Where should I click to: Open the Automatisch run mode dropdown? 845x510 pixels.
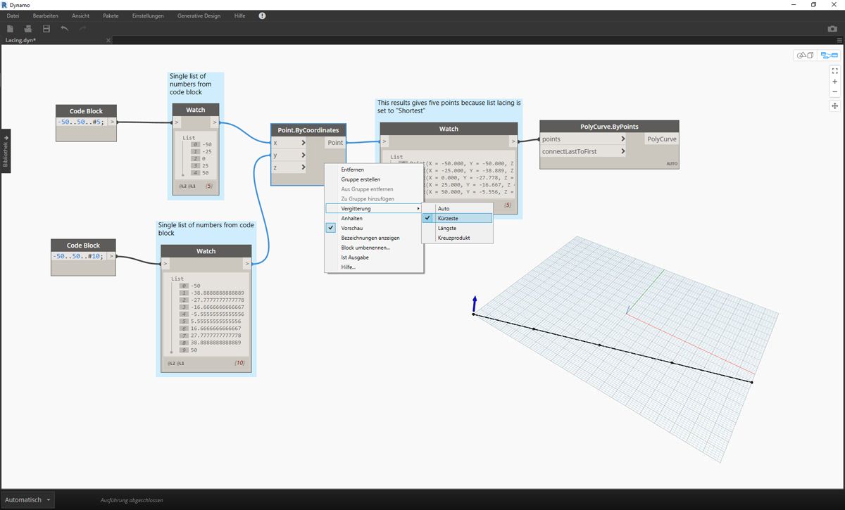28,499
